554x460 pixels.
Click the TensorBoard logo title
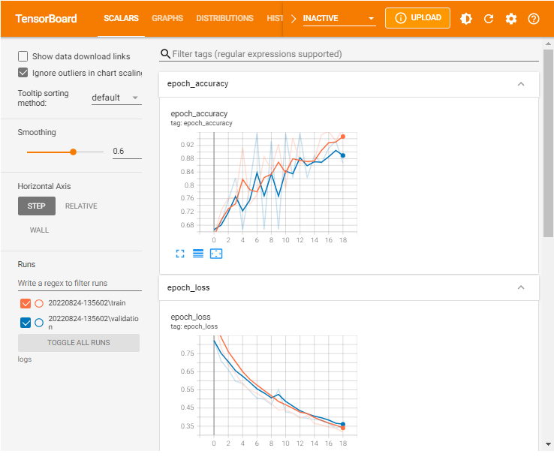tap(46, 18)
